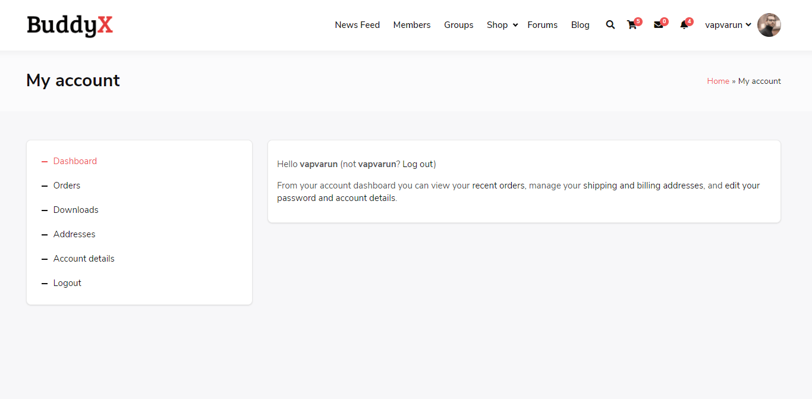Open the messages envelope icon
This screenshot has width=812, height=399.
click(x=658, y=25)
